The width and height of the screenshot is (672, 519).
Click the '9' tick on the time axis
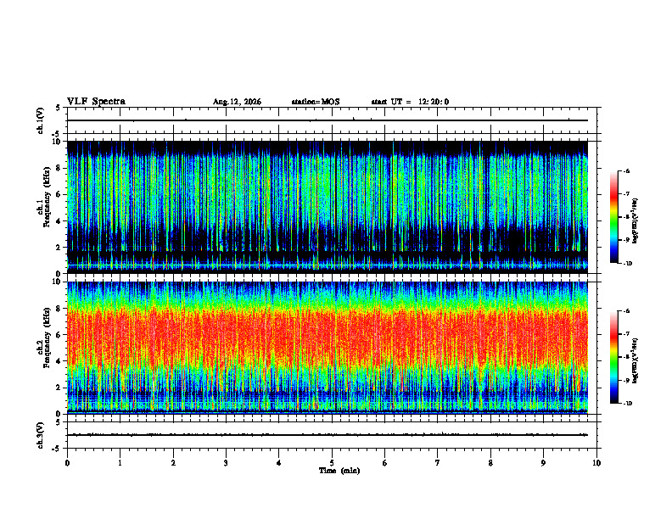coord(543,463)
